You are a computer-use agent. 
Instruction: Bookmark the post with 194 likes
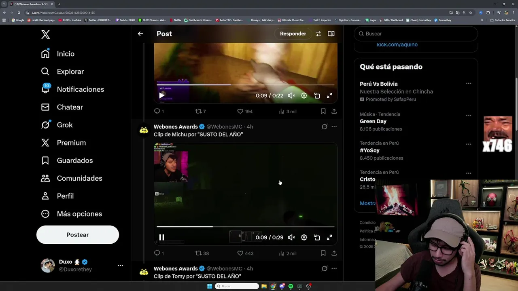pos(323,111)
